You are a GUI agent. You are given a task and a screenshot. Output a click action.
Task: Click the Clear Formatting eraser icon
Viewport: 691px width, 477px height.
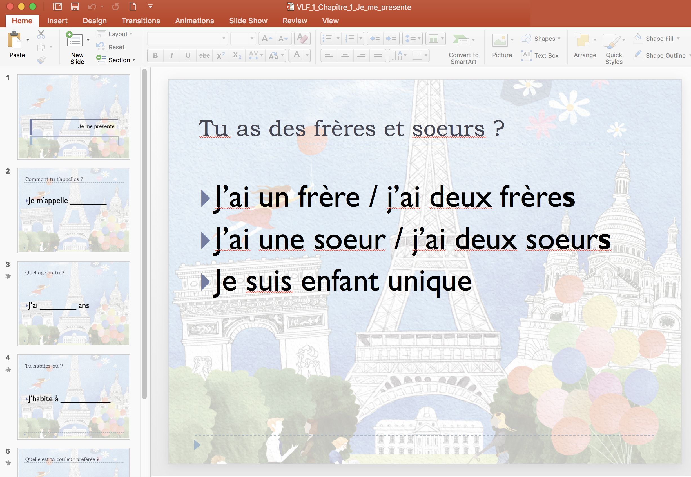[302, 39]
